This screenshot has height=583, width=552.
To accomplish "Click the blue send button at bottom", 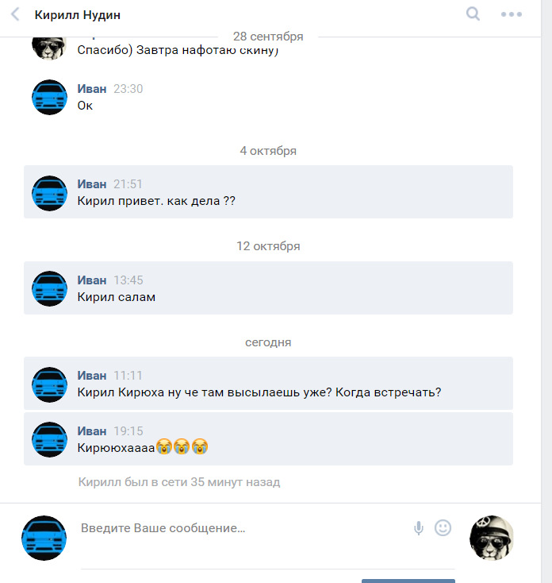I will pyautogui.click(x=408, y=581).
